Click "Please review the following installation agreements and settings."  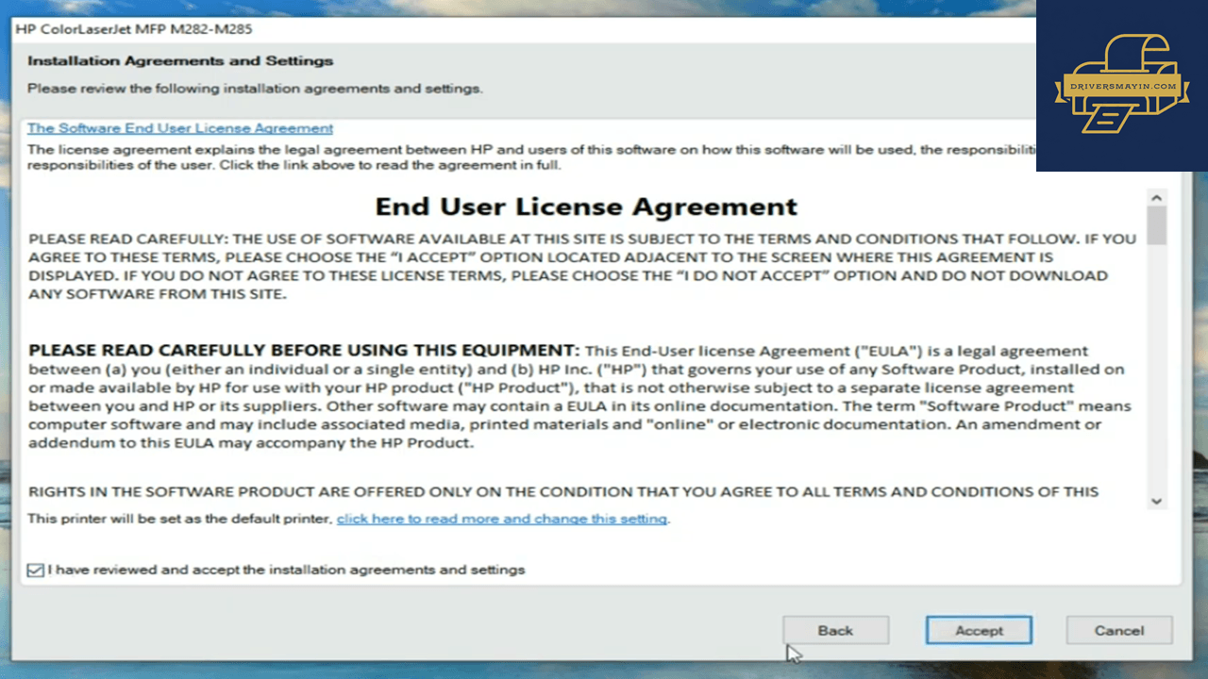point(255,89)
